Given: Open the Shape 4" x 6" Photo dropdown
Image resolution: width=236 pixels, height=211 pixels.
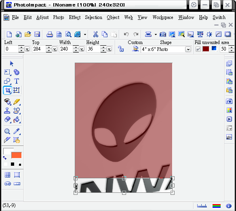Looking at the screenshot, I should point(188,49).
